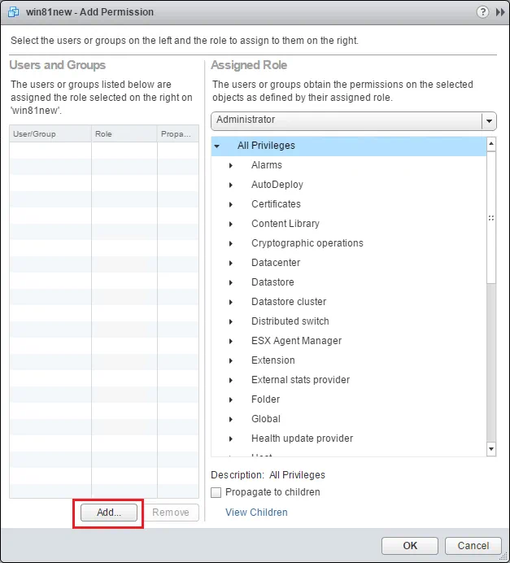
Task: Select ESX Agent Manager privilege item
Action: point(296,341)
